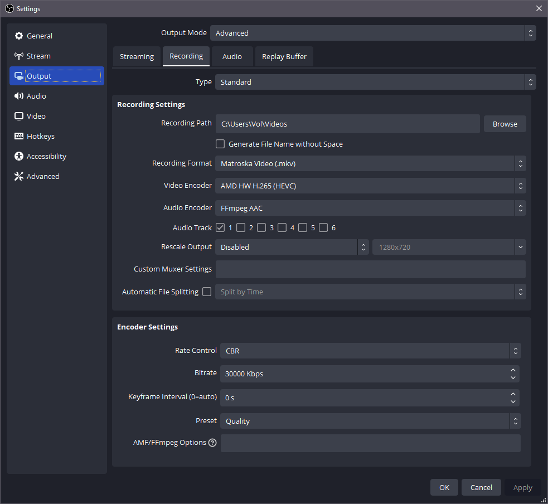Switch to the Streaming tab
The height and width of the screenshot is (504, 548).
(x=137, y=56)
